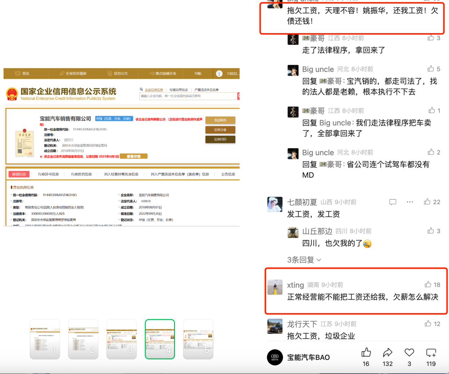Like xting's comment about 欠薪
Screen dimensions: 449x374
pos(428,284)
